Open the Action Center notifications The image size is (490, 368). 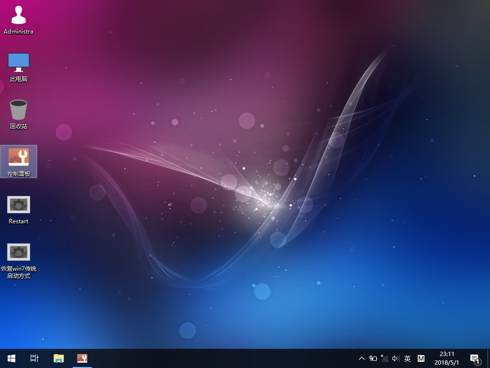pyautogui.click(x=475, y=358)
